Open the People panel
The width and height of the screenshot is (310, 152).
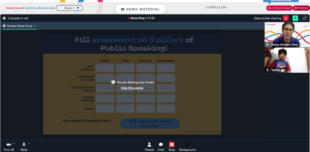tap(149, 147)
